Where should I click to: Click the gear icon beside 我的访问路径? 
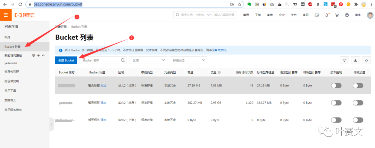pos(34,55)
